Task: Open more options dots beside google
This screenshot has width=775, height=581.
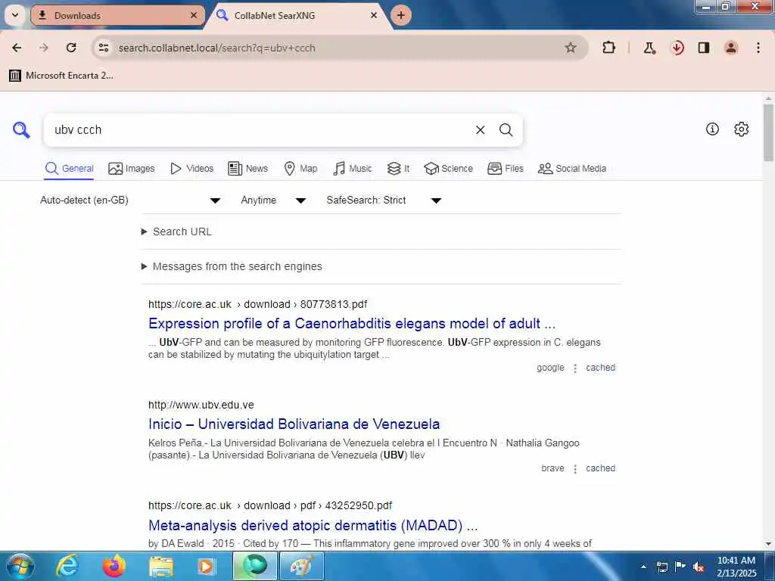Action: [x=575, y=368]
